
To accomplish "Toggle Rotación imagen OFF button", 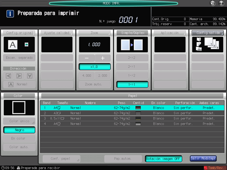I will (163, 159).
